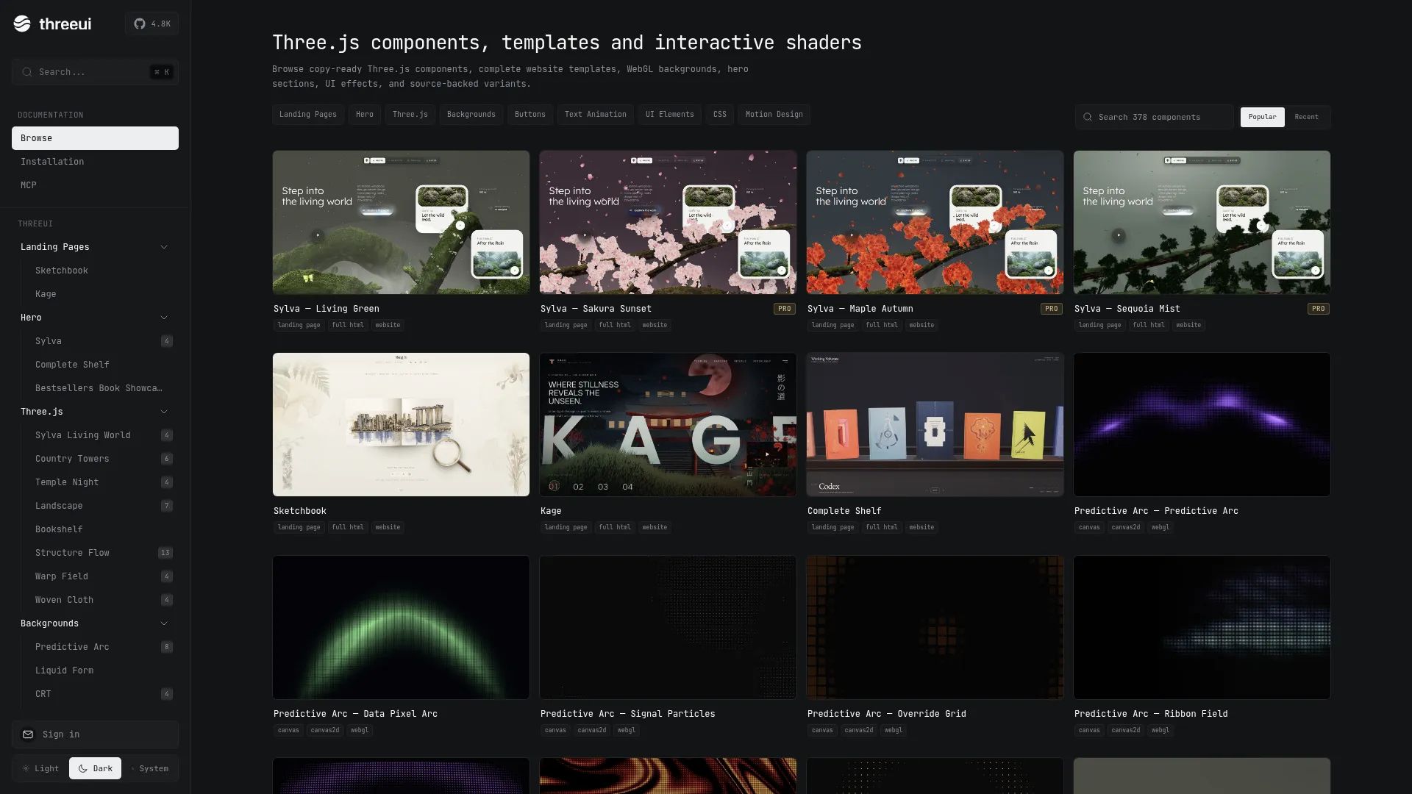
Task: Filter by Hero category
Action: 365,115
